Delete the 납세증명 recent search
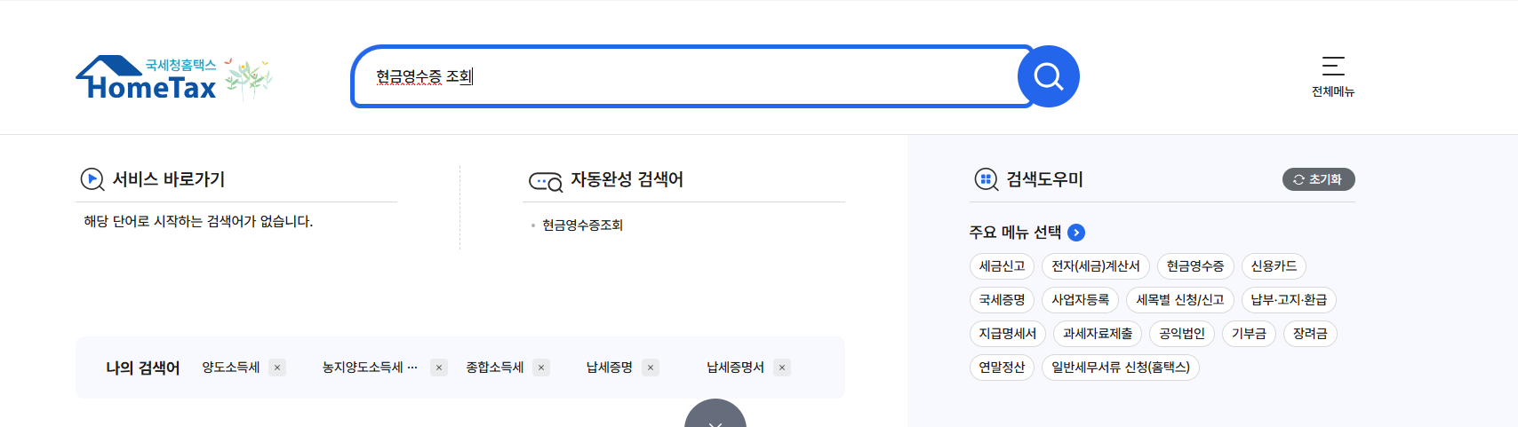 tap(651, 368)
